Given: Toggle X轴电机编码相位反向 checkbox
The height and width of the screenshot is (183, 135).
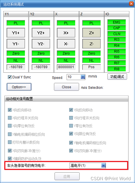Looking at the screenshot, I should (10, 134).
